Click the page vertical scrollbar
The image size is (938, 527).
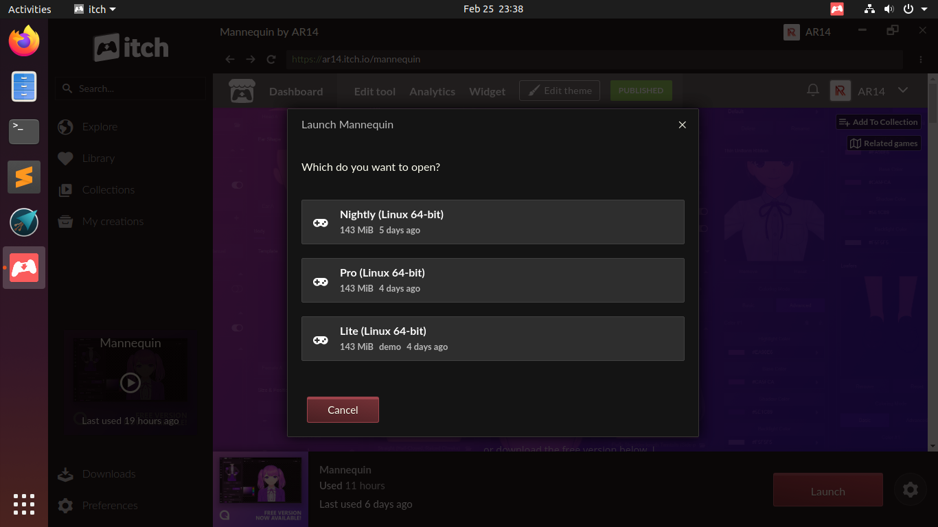pyautogui.click(x=933, y=262)
